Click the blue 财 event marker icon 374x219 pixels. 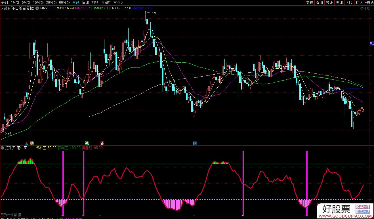click(195, 143)
